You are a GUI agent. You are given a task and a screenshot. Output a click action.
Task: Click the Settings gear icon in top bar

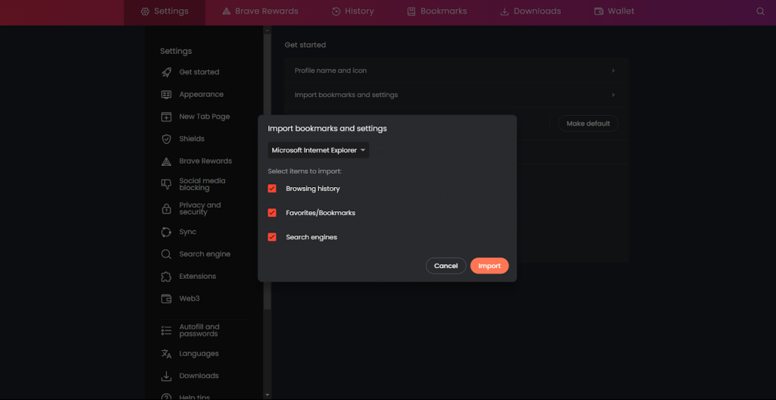pos(145,11)
